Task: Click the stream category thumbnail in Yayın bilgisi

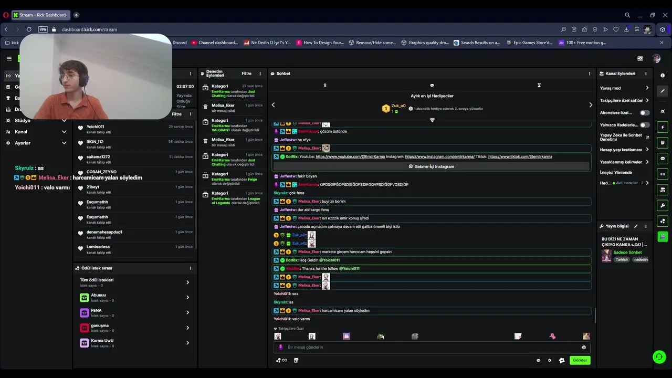Action: pos(606,256)
